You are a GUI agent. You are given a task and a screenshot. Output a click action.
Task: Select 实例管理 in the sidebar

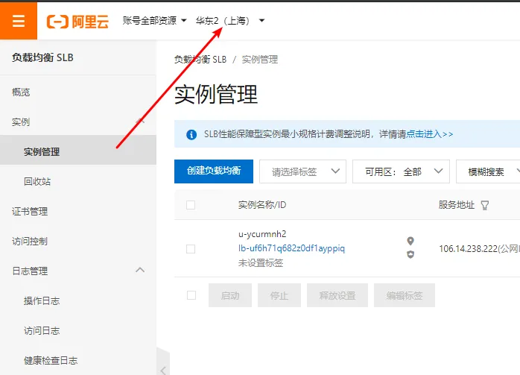pyautogui.click(x=78, y=151)
